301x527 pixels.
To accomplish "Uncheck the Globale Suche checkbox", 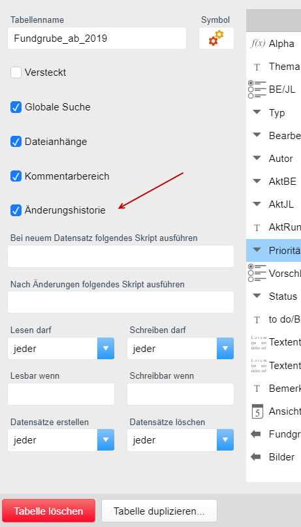I will click(16, 107).
